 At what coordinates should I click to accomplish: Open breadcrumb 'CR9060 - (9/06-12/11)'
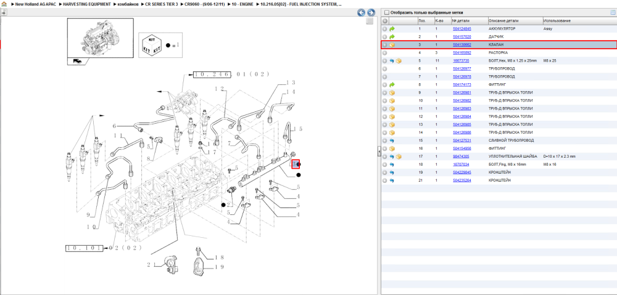pyautogui.click(x=205, y=4)
